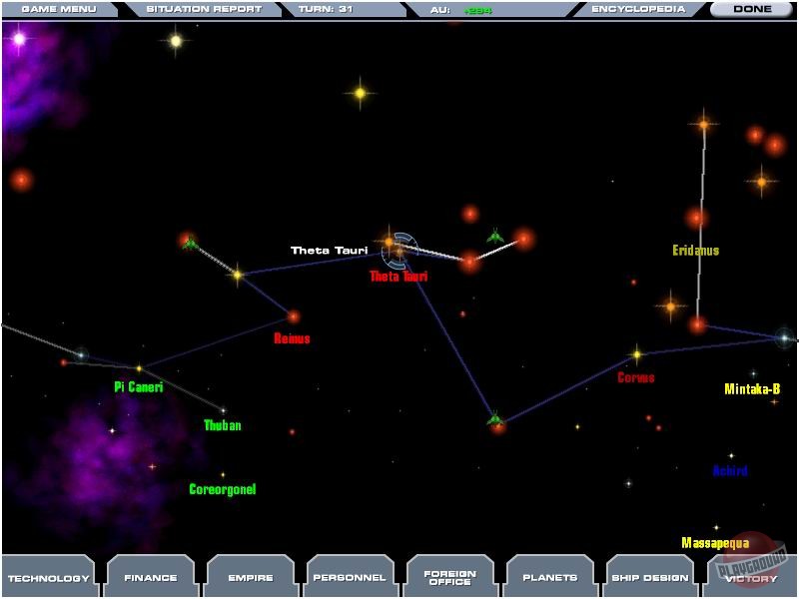Open the Finance screen

151,576
